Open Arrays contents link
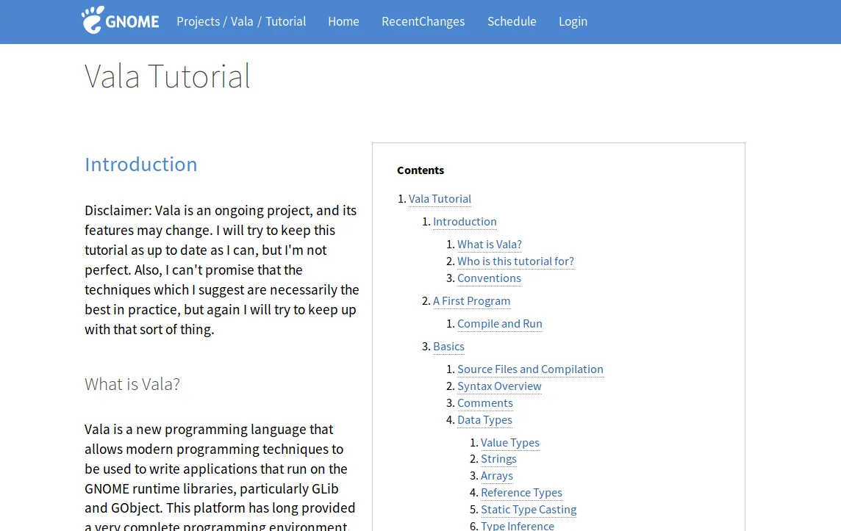Screen dimensions: 841x531 (x=497, y=476)
